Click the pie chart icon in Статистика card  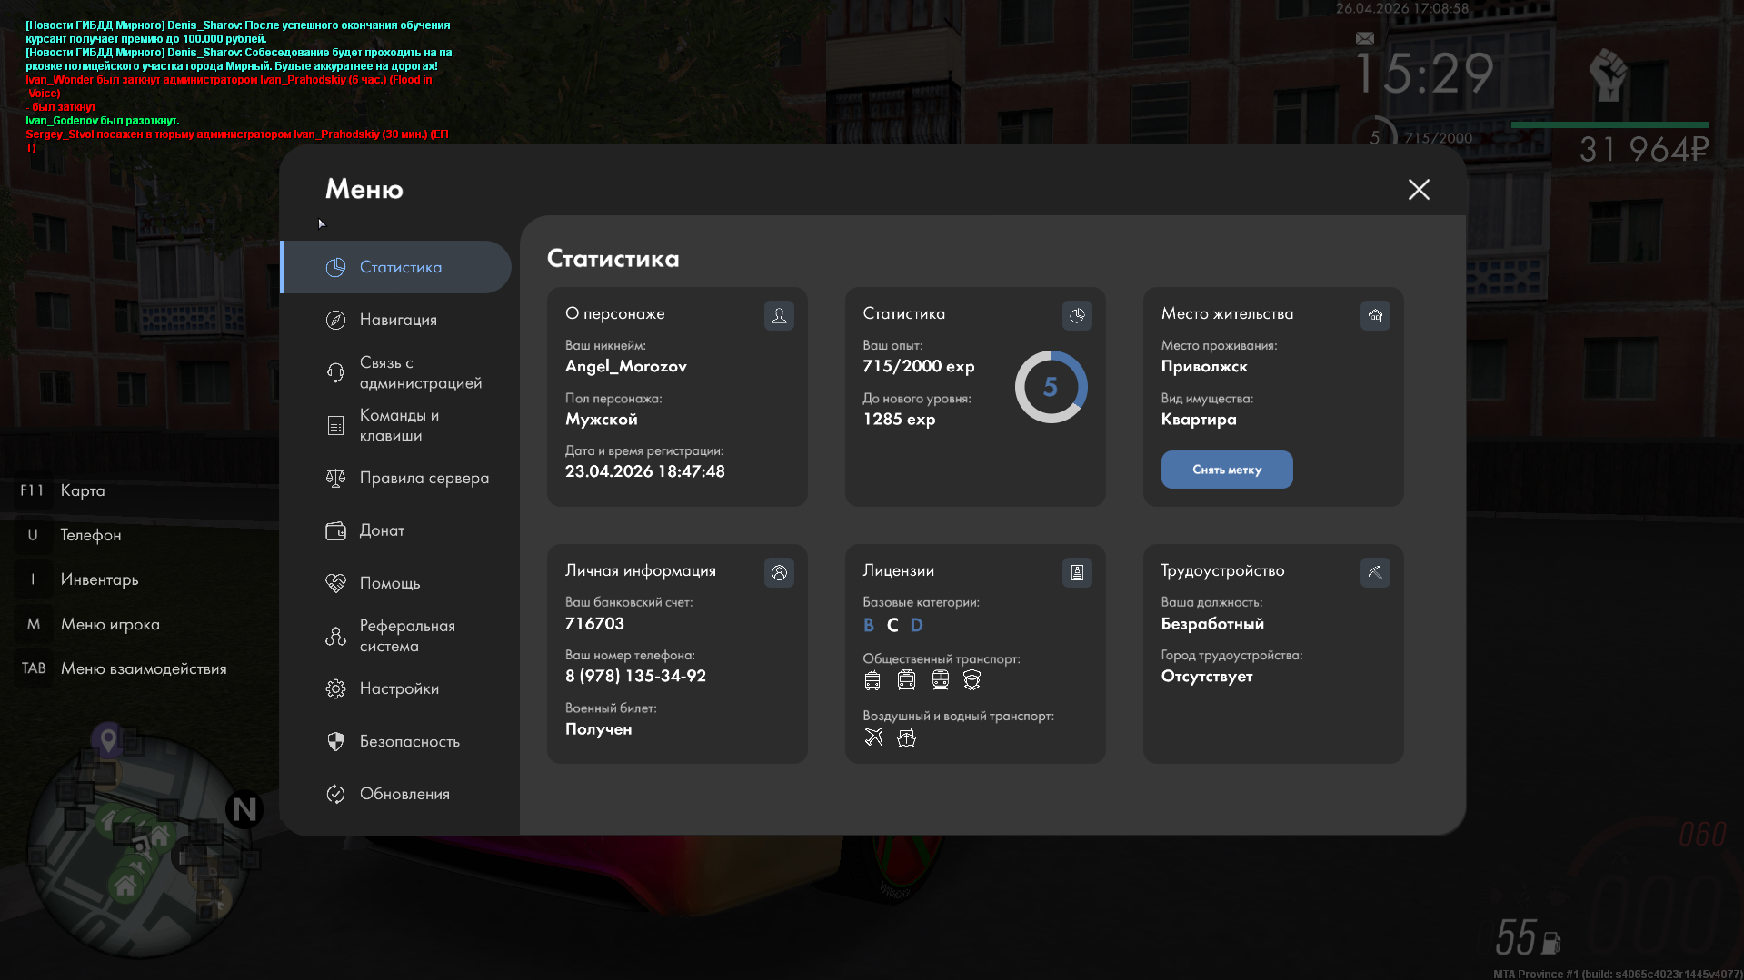(1077, 315)
